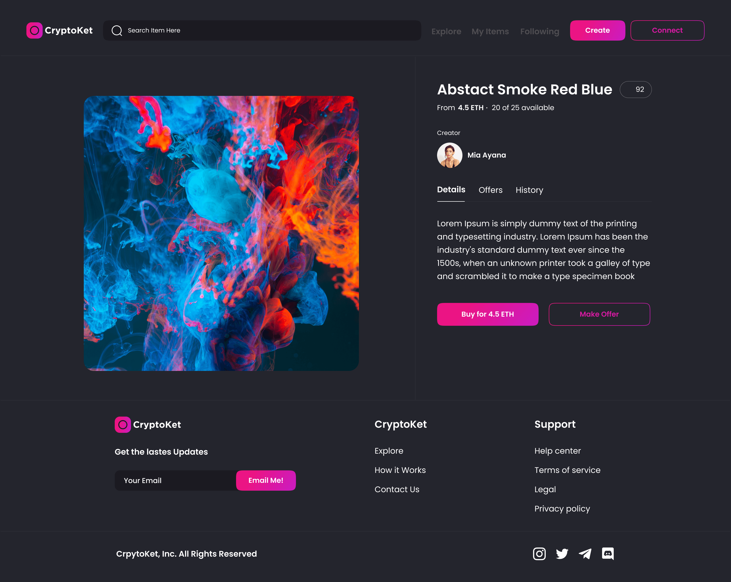Click the Details tab toggle
Screen dimensions: 731x582
pos(451,190)
